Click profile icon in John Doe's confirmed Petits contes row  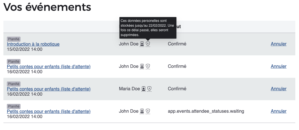pyautogui.click(x=142, y=66)
